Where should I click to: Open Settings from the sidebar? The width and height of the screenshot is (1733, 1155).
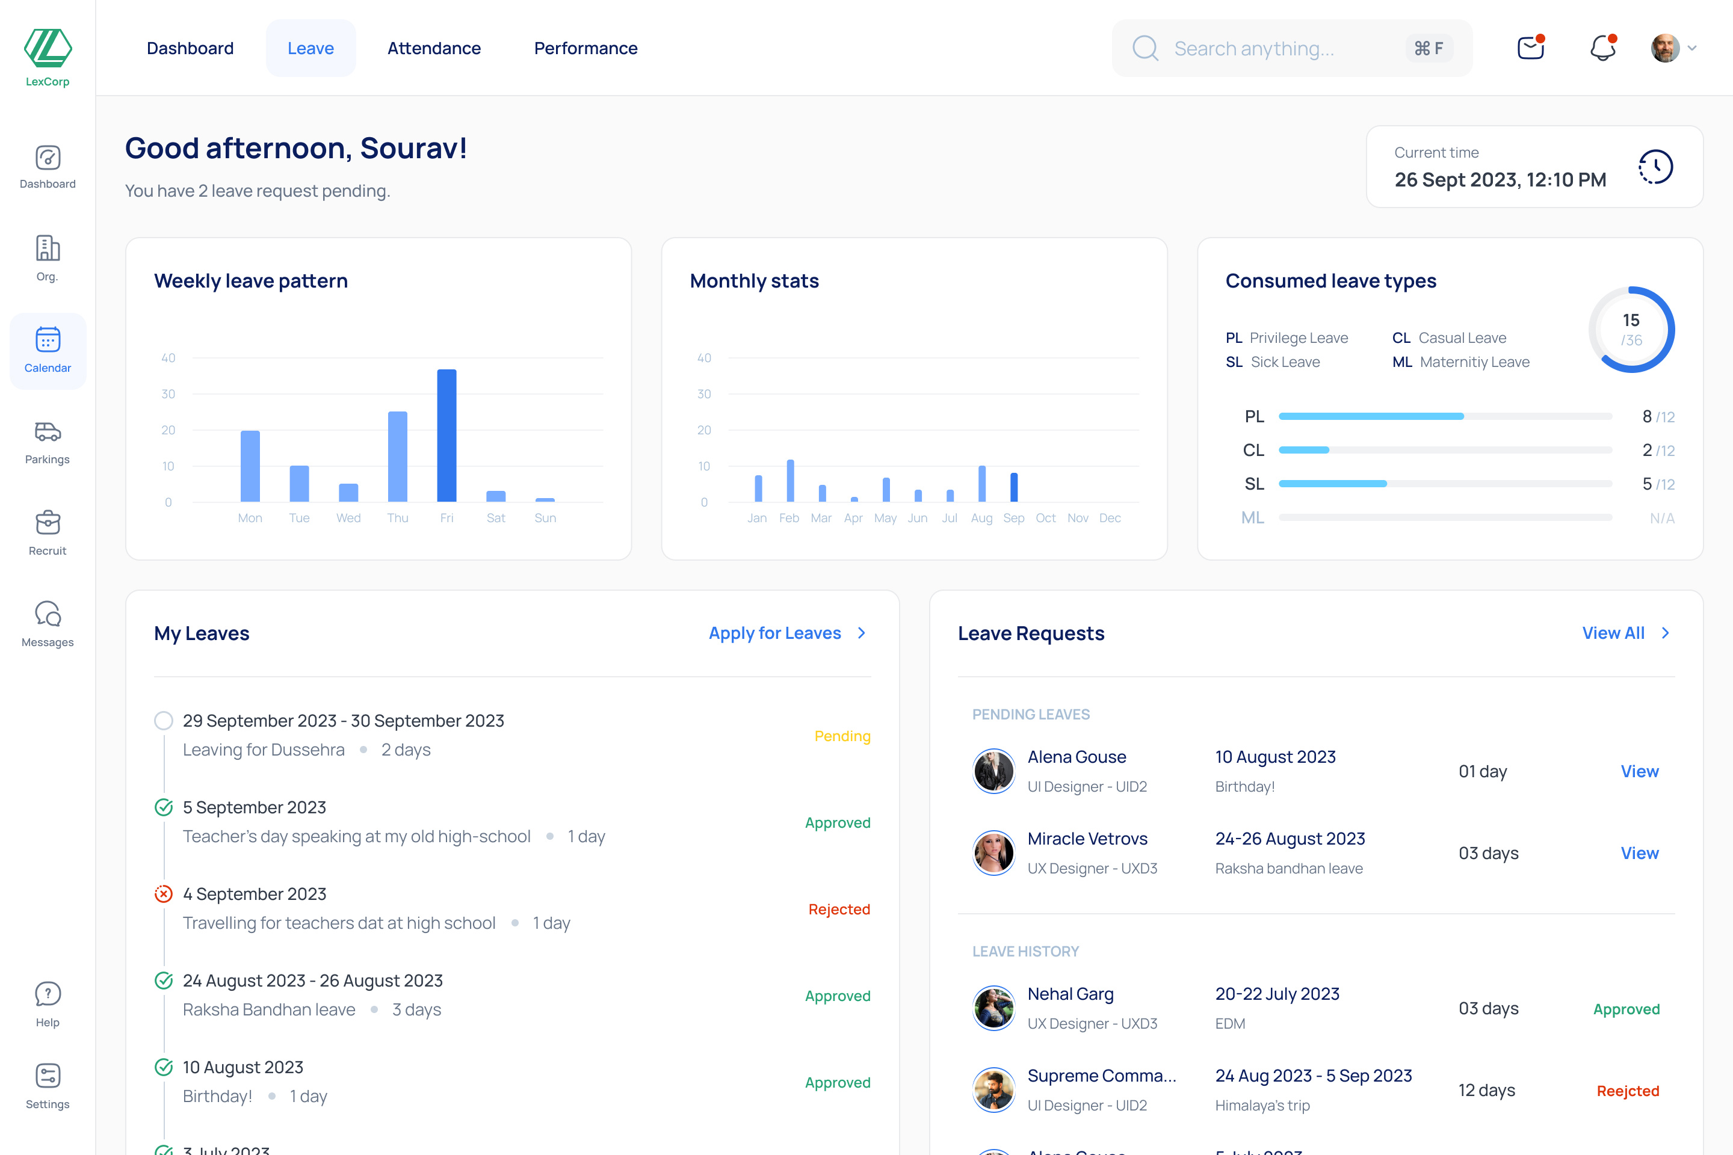pos(47,1085)
